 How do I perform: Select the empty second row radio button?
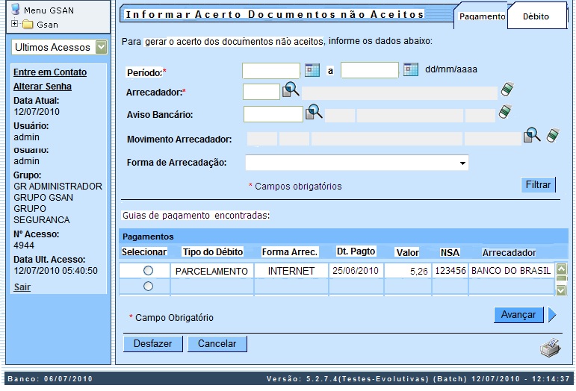pos(148,286)
